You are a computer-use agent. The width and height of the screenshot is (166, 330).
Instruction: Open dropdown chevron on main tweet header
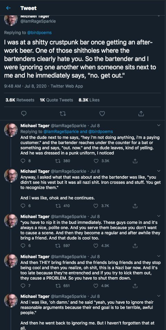pyautogui.click(x=159, y=16)
